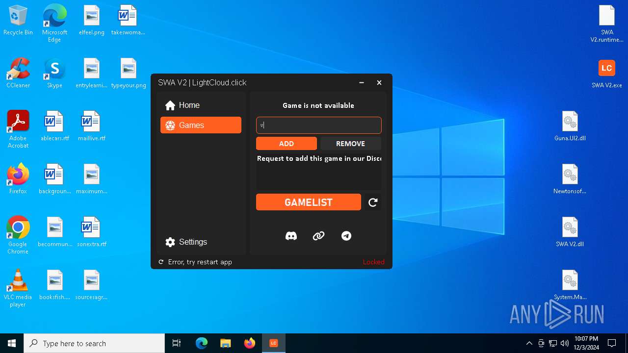Select the becommun image file on desktop
628x353 pixels.
tap(54, 232)
